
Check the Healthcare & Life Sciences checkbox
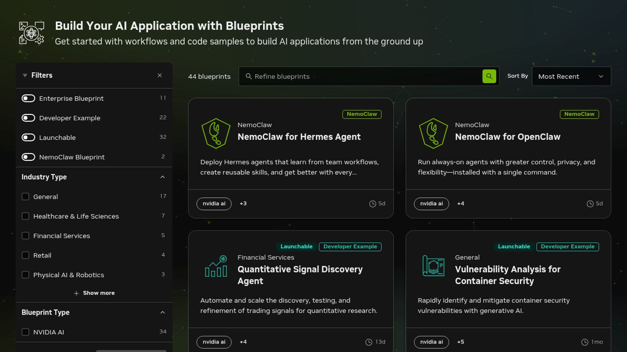[x=25, y=216]
